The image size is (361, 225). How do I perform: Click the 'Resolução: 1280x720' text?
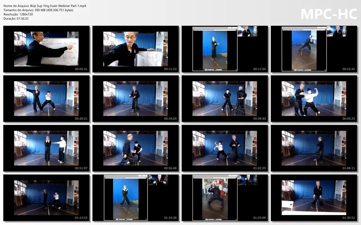tap(18, 14)
